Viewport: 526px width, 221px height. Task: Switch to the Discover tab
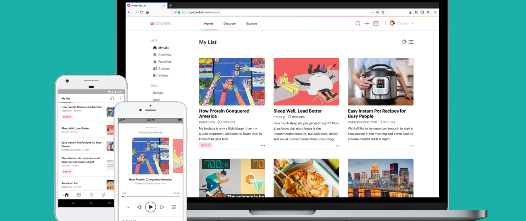[230, 24]
